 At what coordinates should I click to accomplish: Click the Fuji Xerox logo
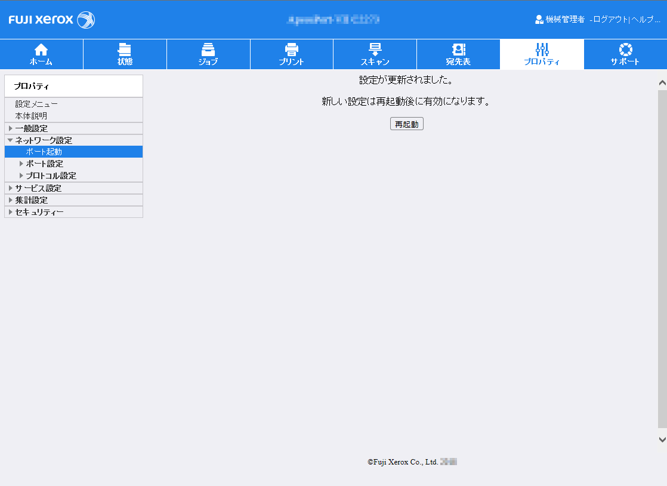[52, 20]
